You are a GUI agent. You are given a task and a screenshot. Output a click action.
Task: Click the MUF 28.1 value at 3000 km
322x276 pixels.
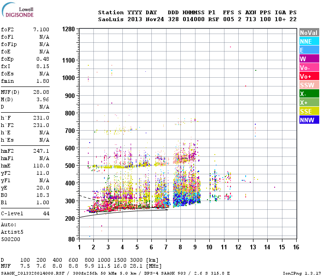[136, 266]
